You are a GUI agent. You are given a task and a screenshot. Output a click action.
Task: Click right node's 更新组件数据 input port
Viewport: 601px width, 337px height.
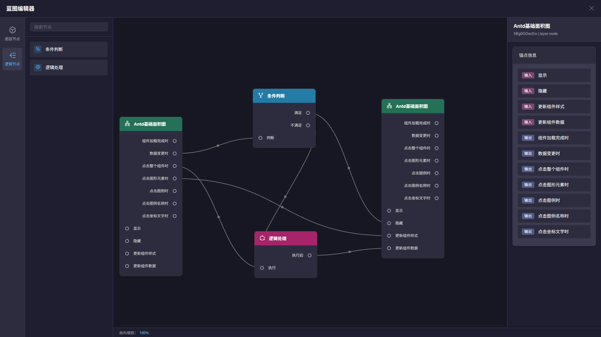(x=389, y=248)
